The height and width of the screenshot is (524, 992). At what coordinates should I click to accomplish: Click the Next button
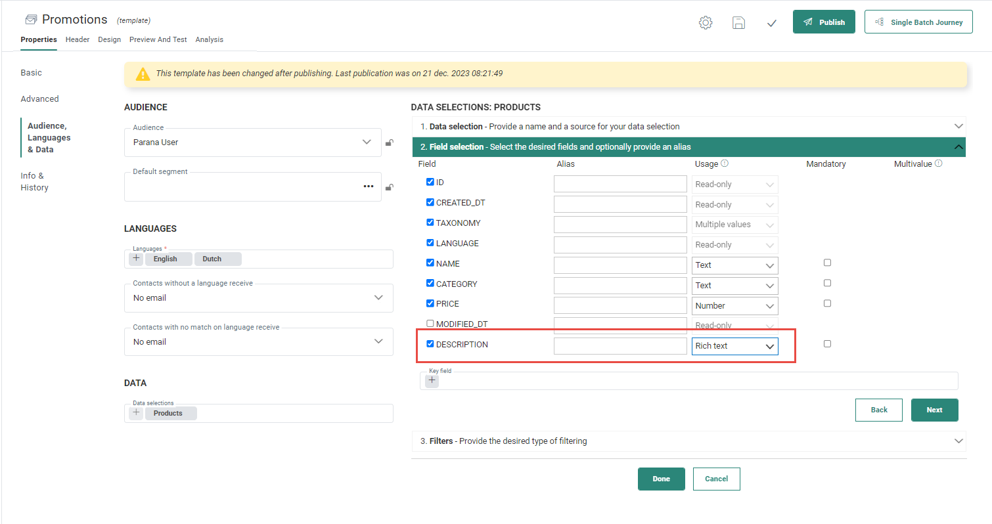click(934, 410)
